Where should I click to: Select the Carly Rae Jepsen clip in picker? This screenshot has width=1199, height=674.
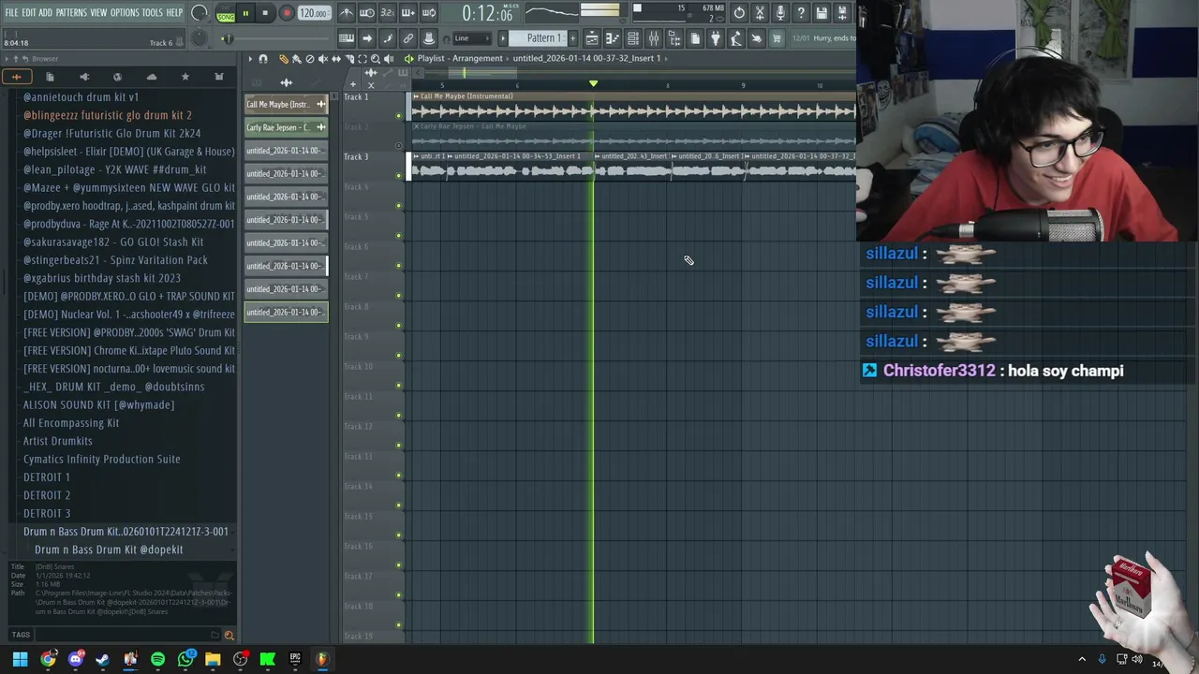coord(286,127)
